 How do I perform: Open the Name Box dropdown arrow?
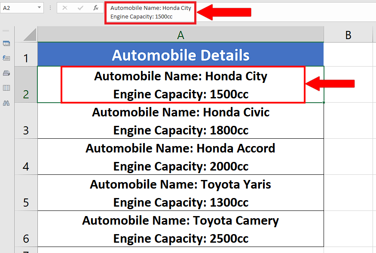[x=39, y=8]
